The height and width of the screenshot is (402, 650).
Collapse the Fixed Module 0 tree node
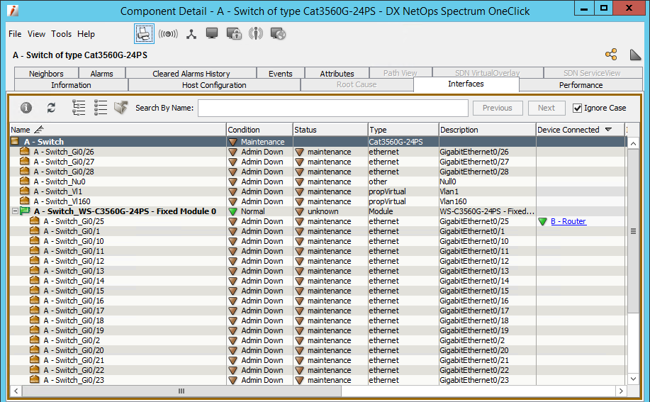pyautogui.click(x=15, y=211)
